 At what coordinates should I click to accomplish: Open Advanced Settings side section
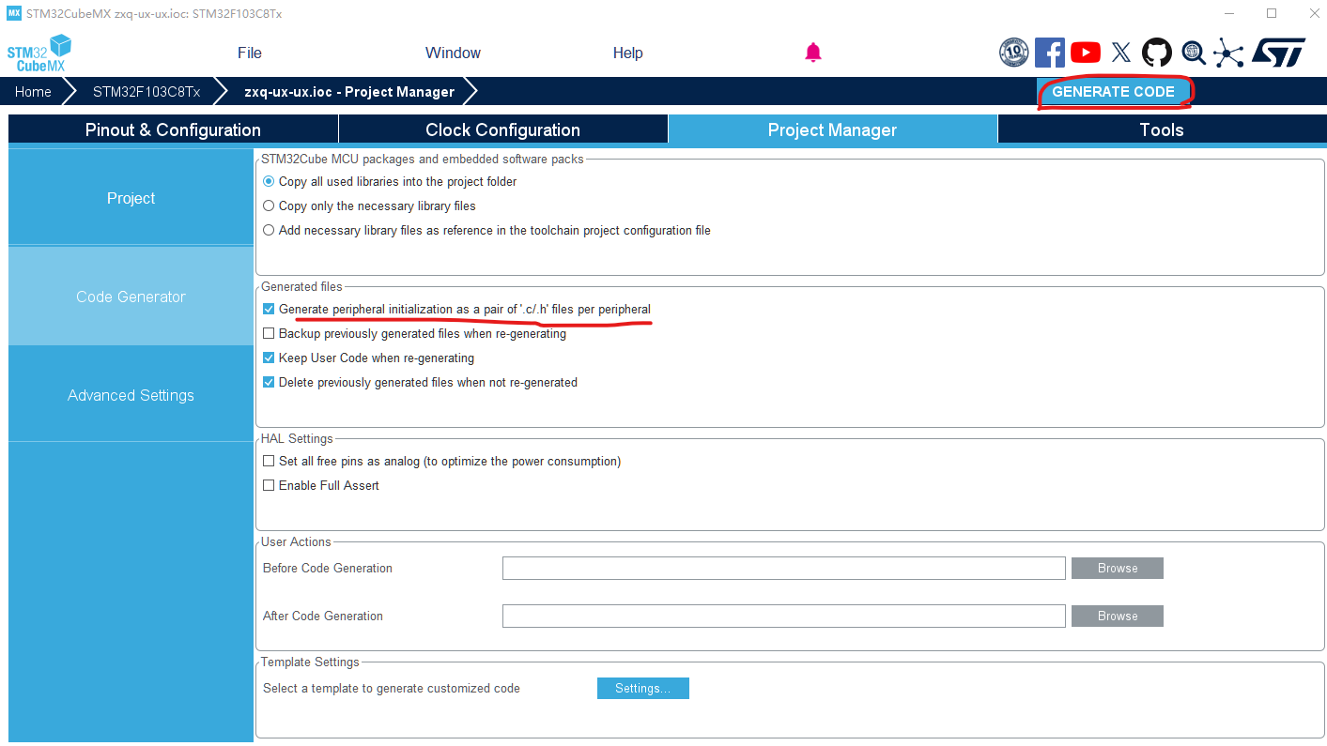pos(131,395)
